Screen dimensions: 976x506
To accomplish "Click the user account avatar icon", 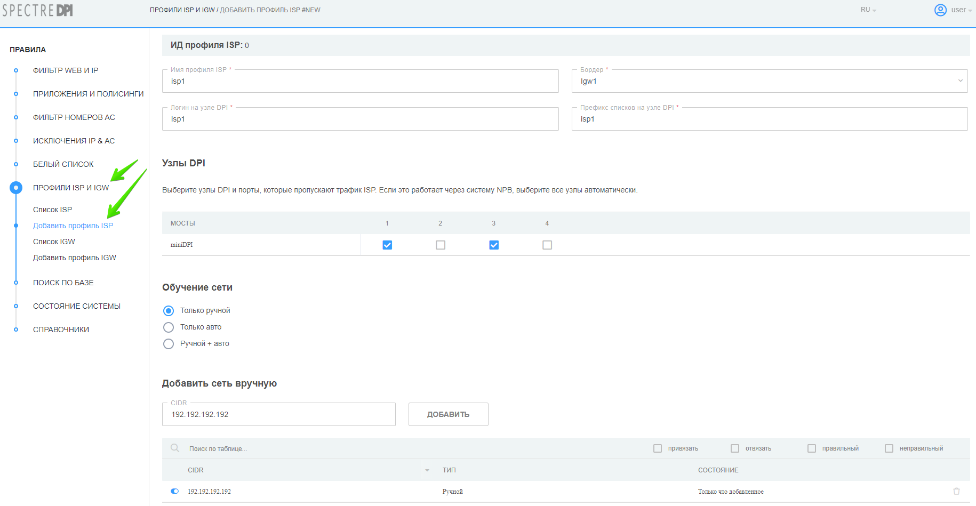I will point(940,10).
